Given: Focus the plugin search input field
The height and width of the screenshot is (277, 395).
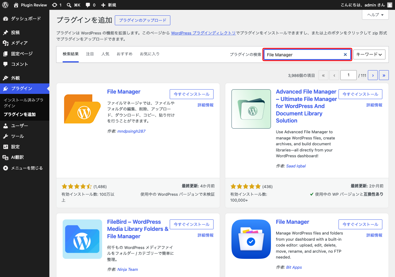Looking at the screenshot, I should (307, 55).
